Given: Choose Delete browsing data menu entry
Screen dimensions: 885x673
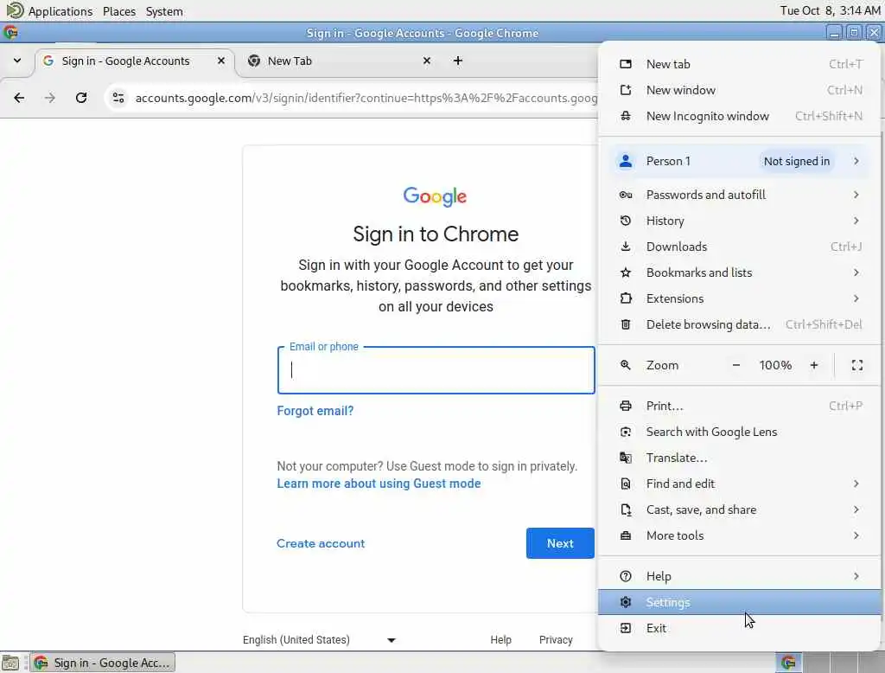Looking at the screenshot, I should click(x=740, y=324).
